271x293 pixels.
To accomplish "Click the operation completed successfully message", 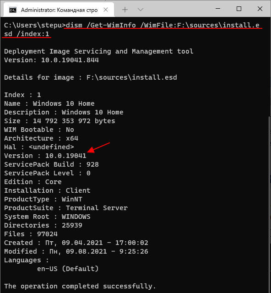I will pyautogui.click(x=80, y=286).
